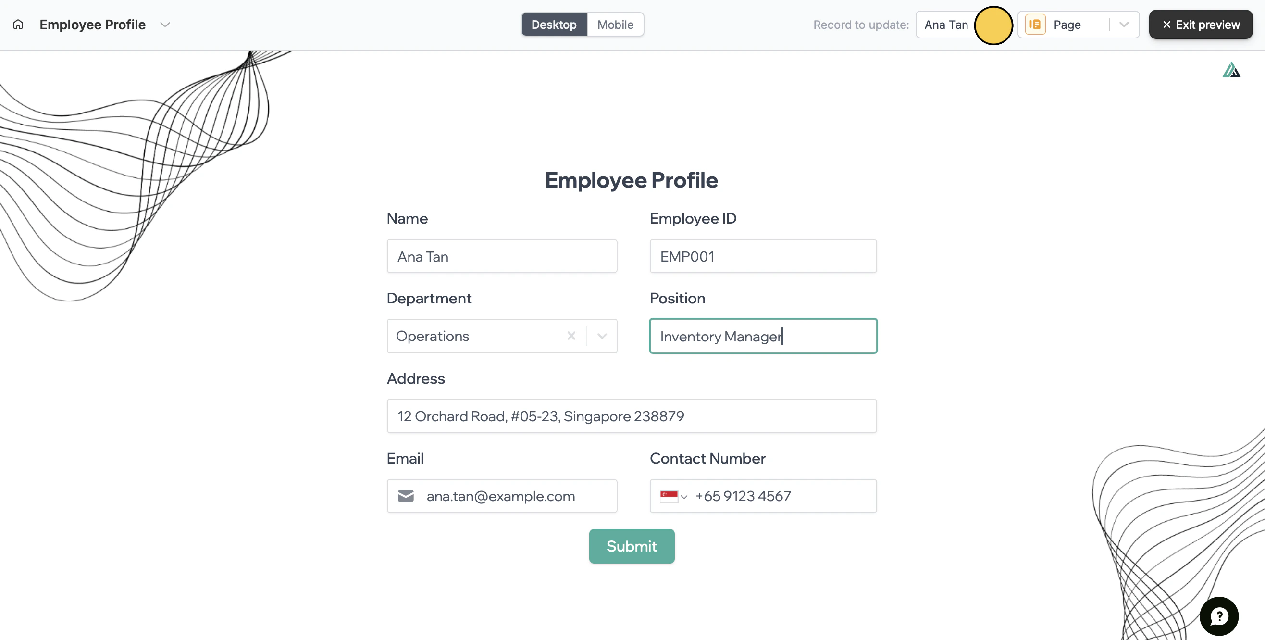Expand the Employee Profile title dropdown
Viewport: 1265px width, 640px height.
point(165,25)
